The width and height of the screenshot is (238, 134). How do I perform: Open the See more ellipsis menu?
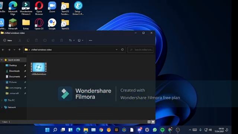(x=90, y=41)
